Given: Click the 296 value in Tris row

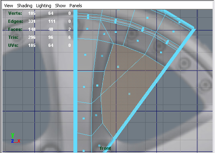Looking at the screenshot, I should click(x=32, y=37).
